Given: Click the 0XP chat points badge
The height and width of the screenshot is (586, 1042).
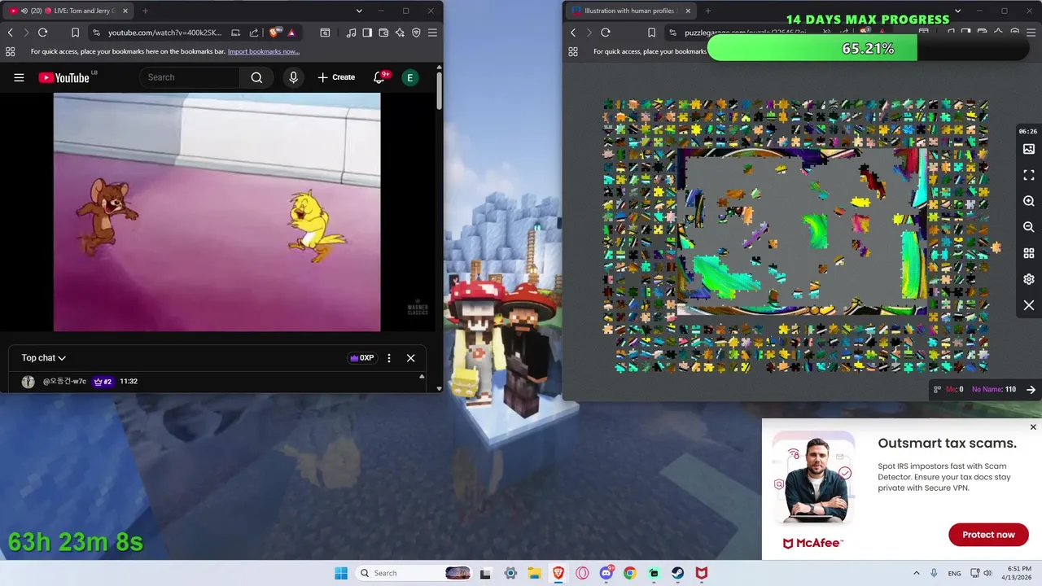Looking at the screenshot, I should 361,358.
